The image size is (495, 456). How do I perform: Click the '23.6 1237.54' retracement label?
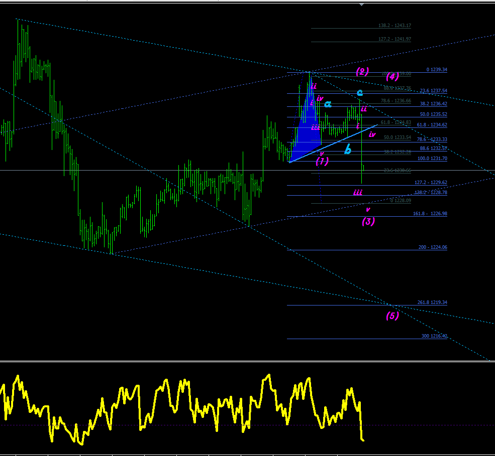(434, 91)
